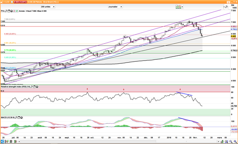Image resolution: width=238 pixels, height=144 pixels.
Task: Click the yellow 6 402 current price tag
Action: point(233,36)
